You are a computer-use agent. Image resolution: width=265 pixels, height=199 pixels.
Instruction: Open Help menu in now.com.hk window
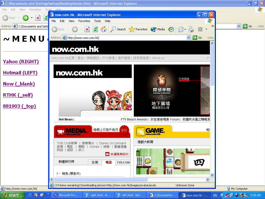107,21
